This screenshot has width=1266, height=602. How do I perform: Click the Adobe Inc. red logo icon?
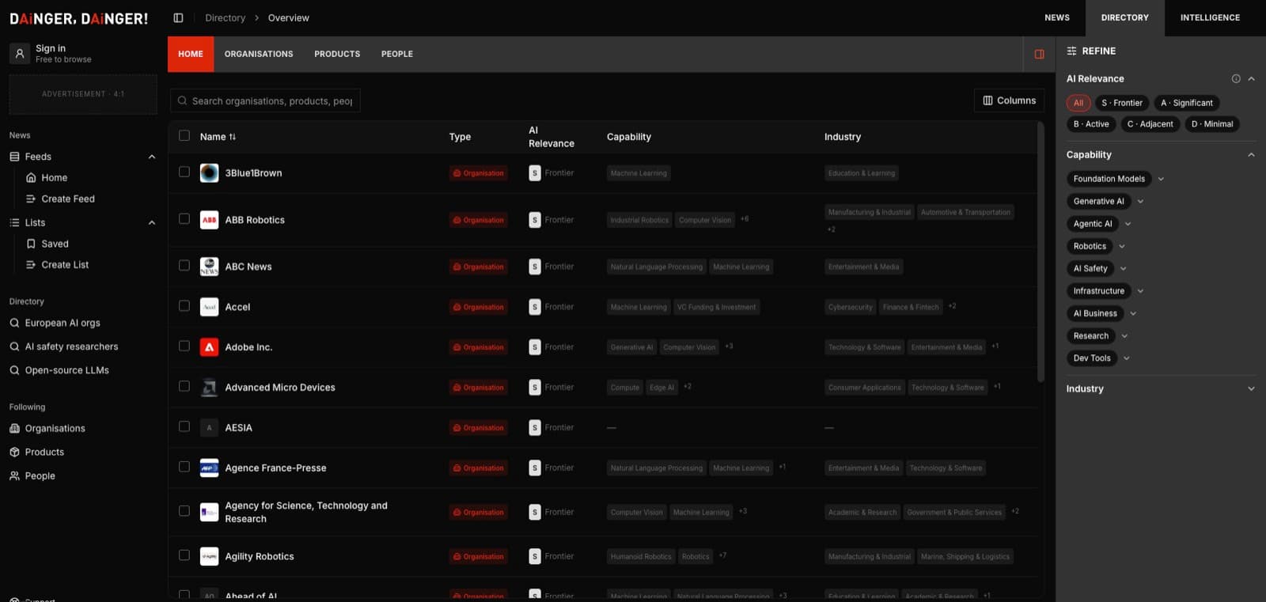(x=209, y=347)
